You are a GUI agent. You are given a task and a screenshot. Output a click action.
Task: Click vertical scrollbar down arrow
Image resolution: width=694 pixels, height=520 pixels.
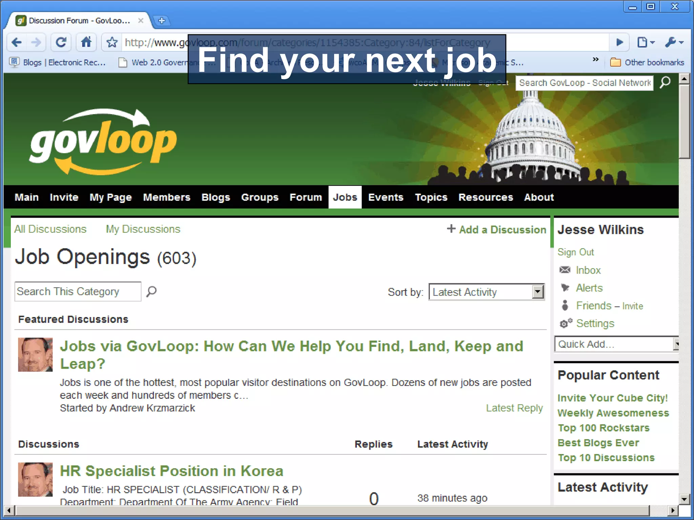coord(685,499)
